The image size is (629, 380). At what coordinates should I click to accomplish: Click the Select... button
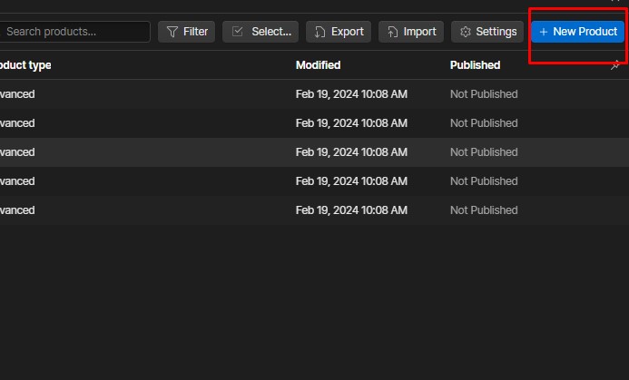tap(260, 32)
